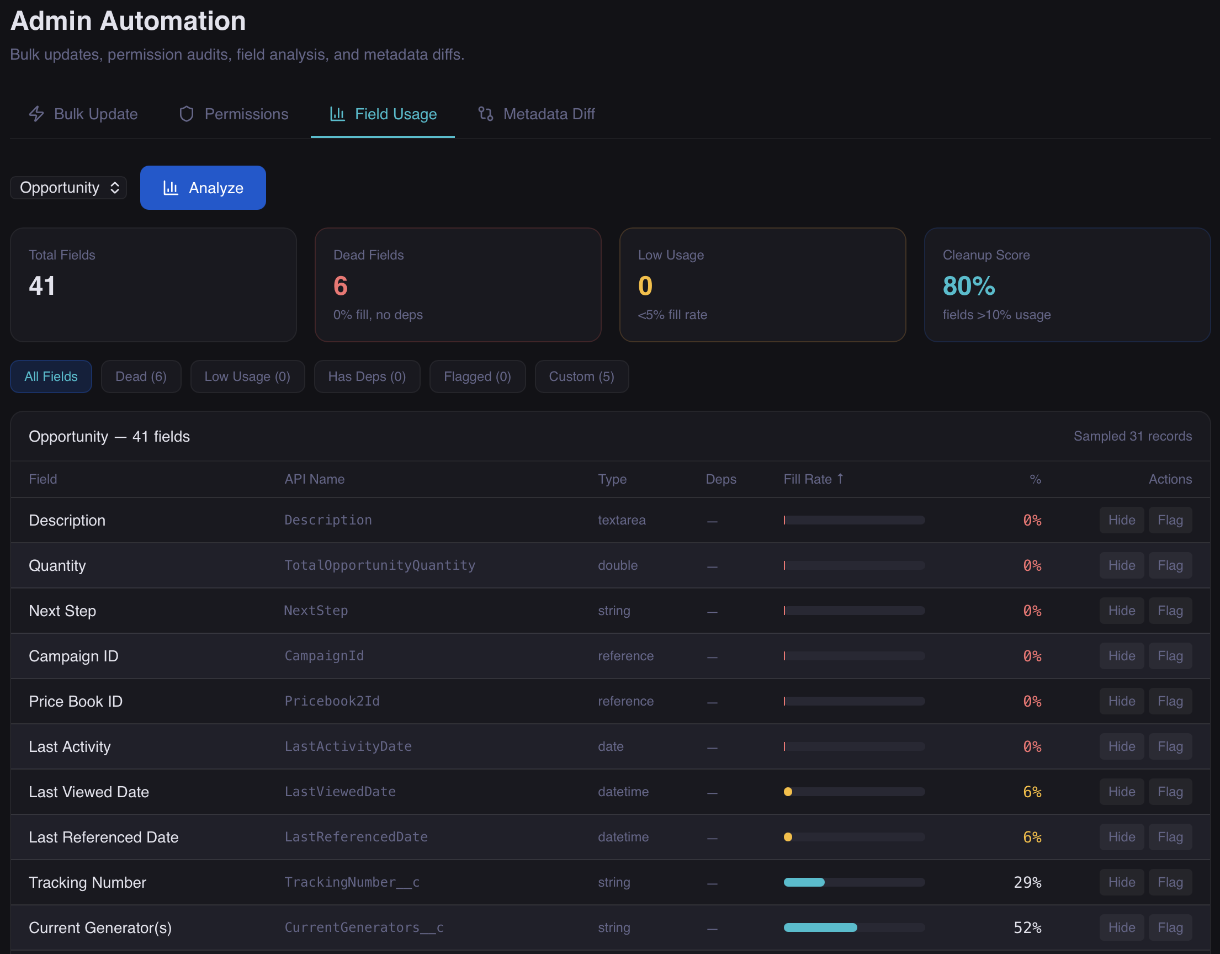Click the Dead Fields summary card
This screenshot has height=954, width=1220.
[458, 285]
